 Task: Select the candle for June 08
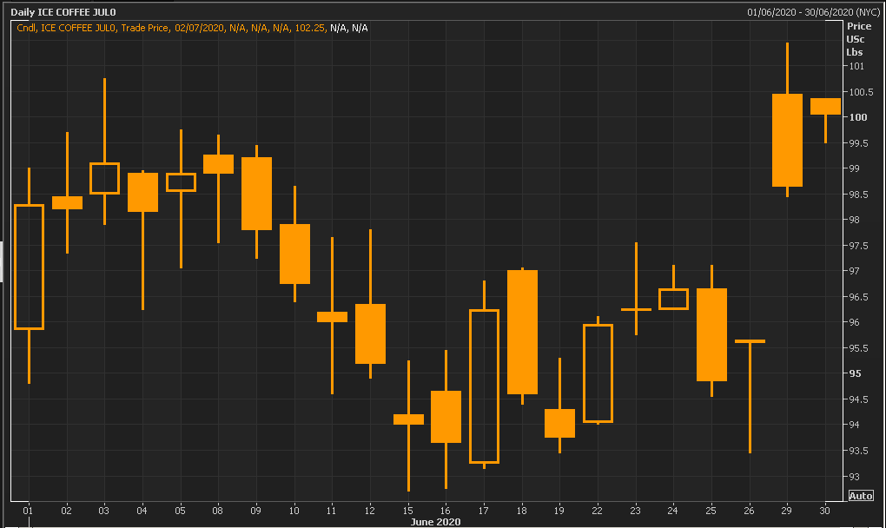(218, 164)
